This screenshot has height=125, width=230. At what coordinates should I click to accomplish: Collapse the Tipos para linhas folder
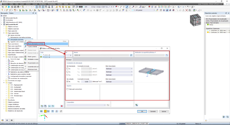click(x=4, y=33)
